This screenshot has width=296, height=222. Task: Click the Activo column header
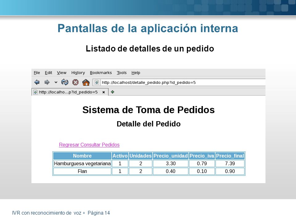coord(120,156)
